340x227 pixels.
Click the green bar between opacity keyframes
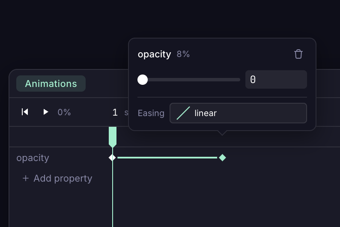[x=167, y=158]
